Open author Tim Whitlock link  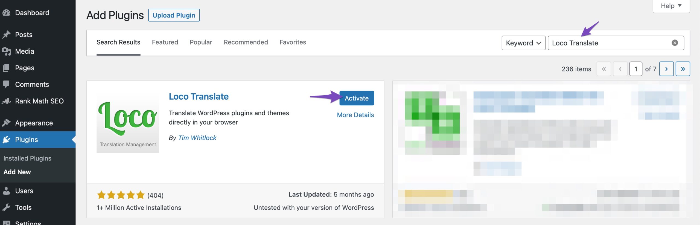[197, 138]
